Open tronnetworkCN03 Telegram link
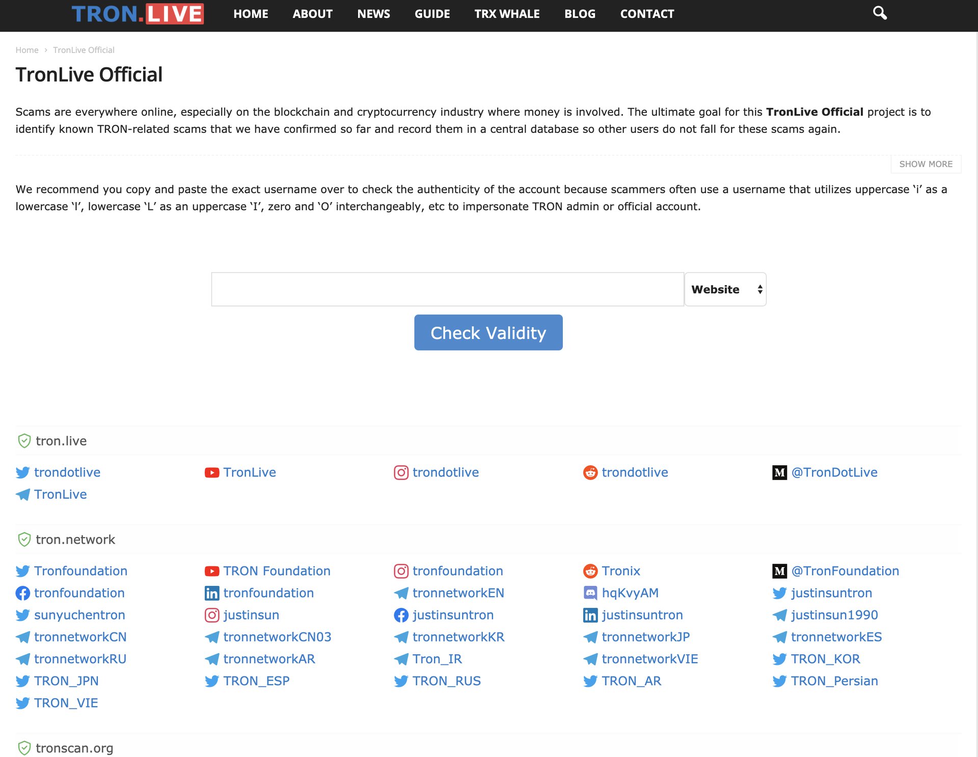Viewport: 978px width, 757px height. (x=277, y=637)
